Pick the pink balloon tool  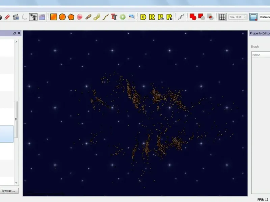80,17
